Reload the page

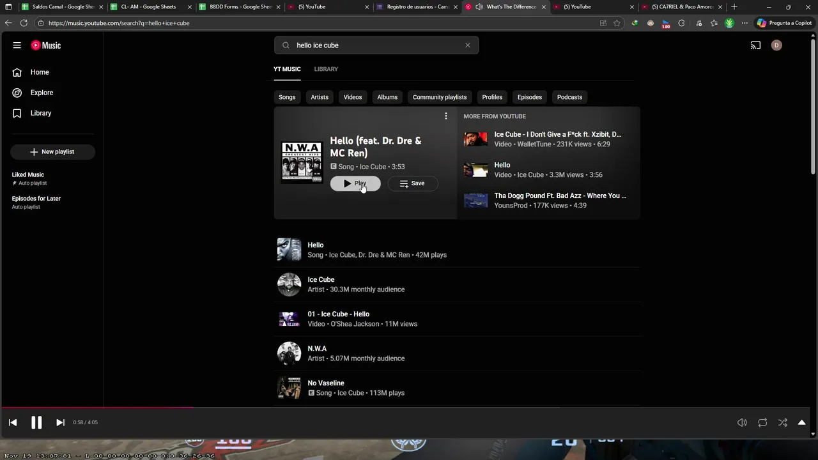pos(24,23)
